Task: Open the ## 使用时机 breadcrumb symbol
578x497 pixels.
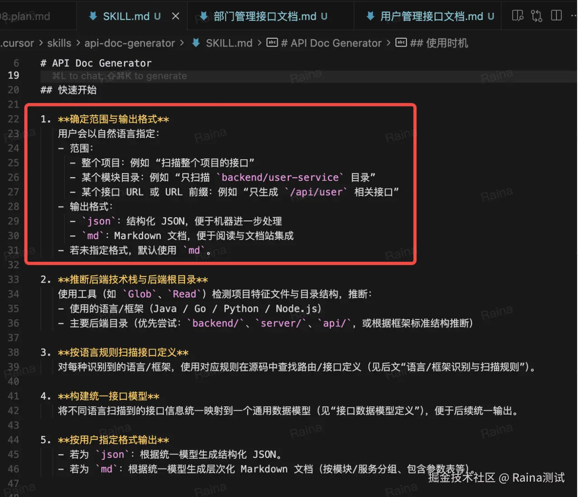Action: pyautogui.click(x=439, y=43)
